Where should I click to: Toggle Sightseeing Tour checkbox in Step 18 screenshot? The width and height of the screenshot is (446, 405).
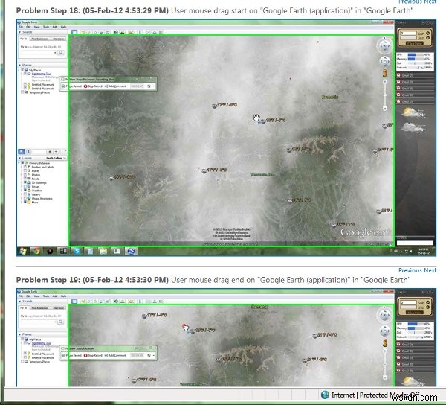click(x=25, y=74)
